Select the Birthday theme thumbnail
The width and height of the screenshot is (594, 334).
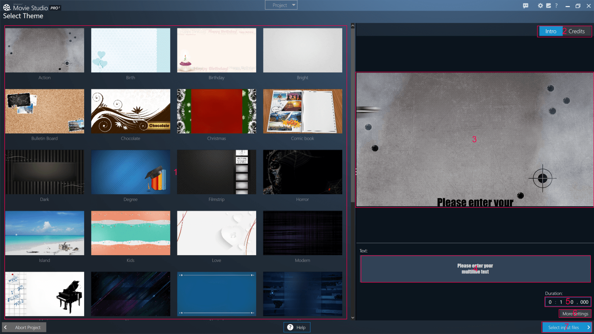pyautogui.click(x=217, y=50)
